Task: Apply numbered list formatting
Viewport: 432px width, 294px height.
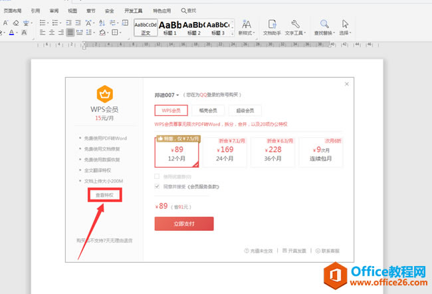Action: (x=55, y=23)
